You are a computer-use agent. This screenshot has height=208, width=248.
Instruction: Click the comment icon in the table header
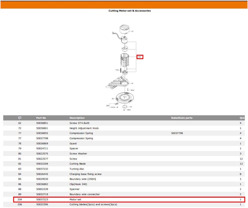[x=20, y=118]
